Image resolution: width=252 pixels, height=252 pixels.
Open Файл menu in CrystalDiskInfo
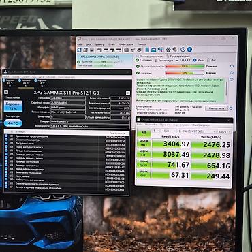click(x=6, y=77)
